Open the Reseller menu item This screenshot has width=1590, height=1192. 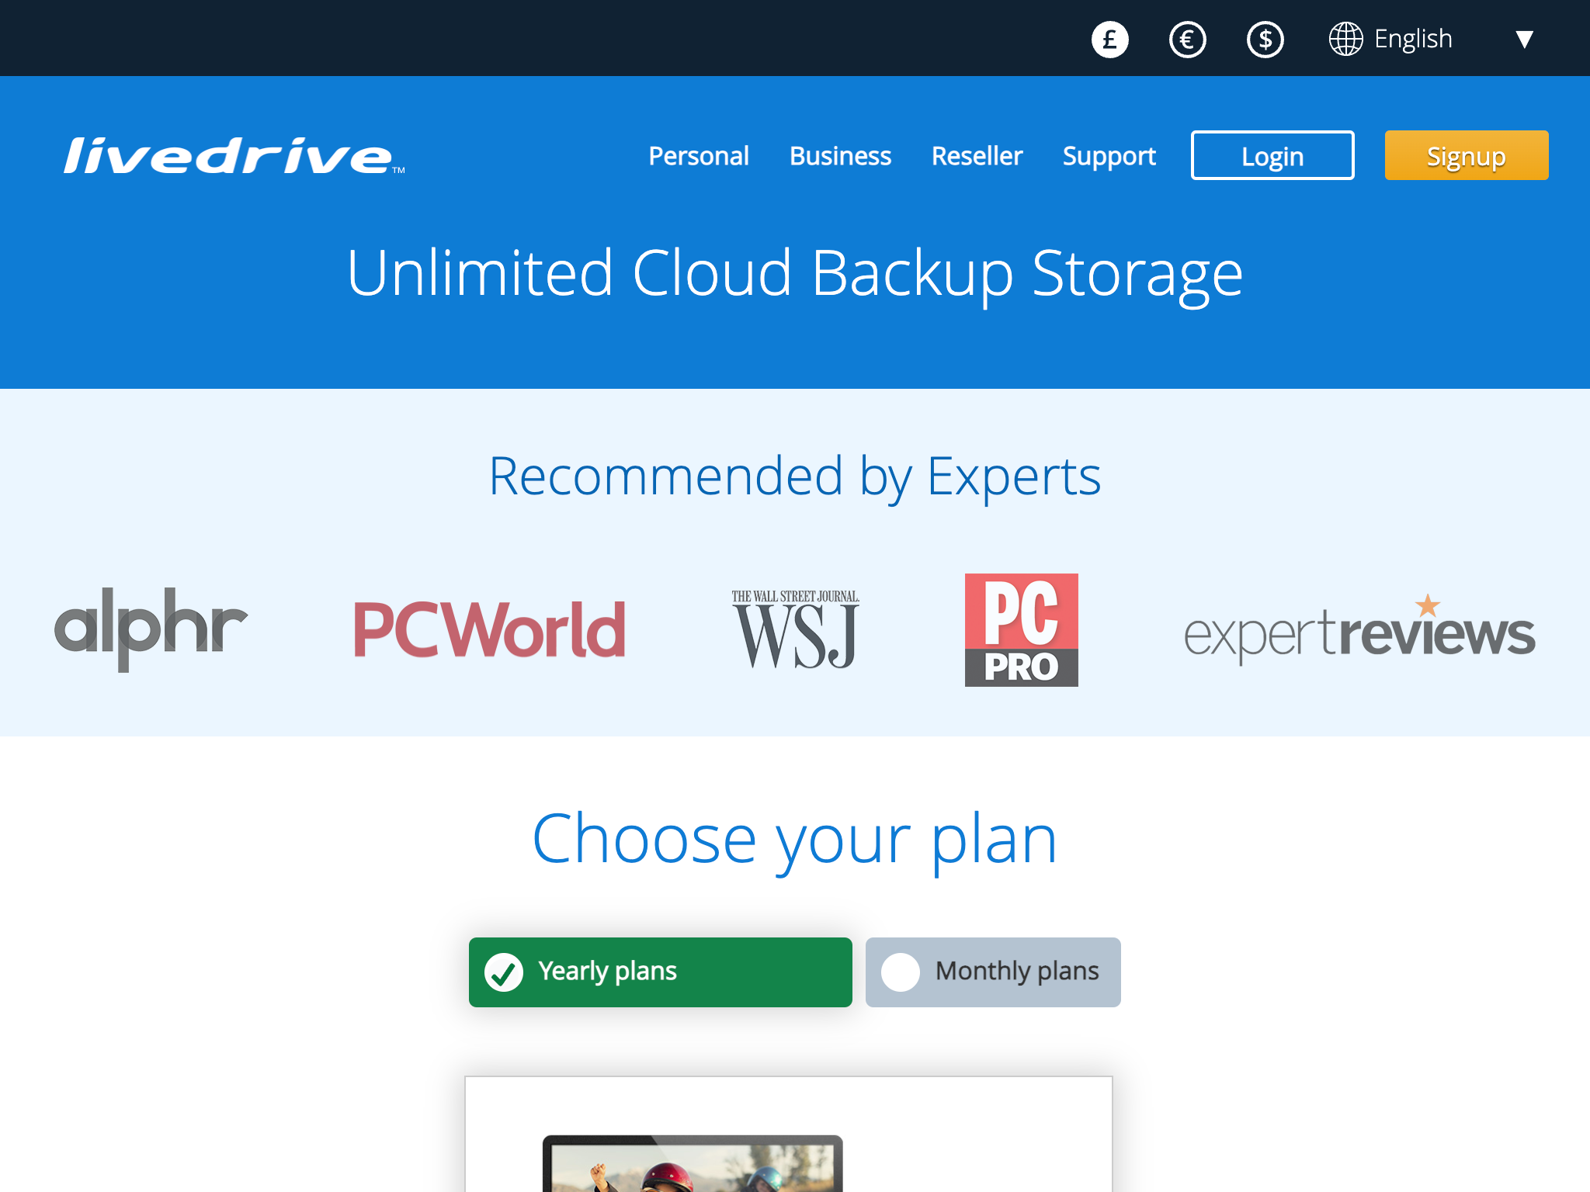click(x=977, y=156)
